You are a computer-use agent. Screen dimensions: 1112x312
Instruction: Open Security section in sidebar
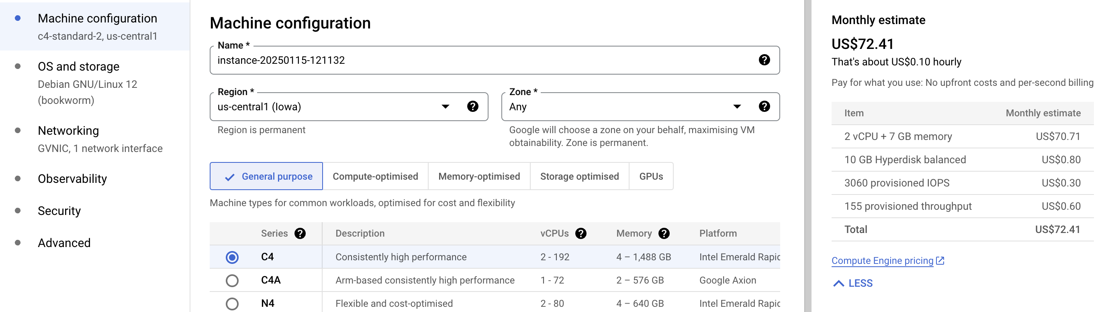(59, 211)
